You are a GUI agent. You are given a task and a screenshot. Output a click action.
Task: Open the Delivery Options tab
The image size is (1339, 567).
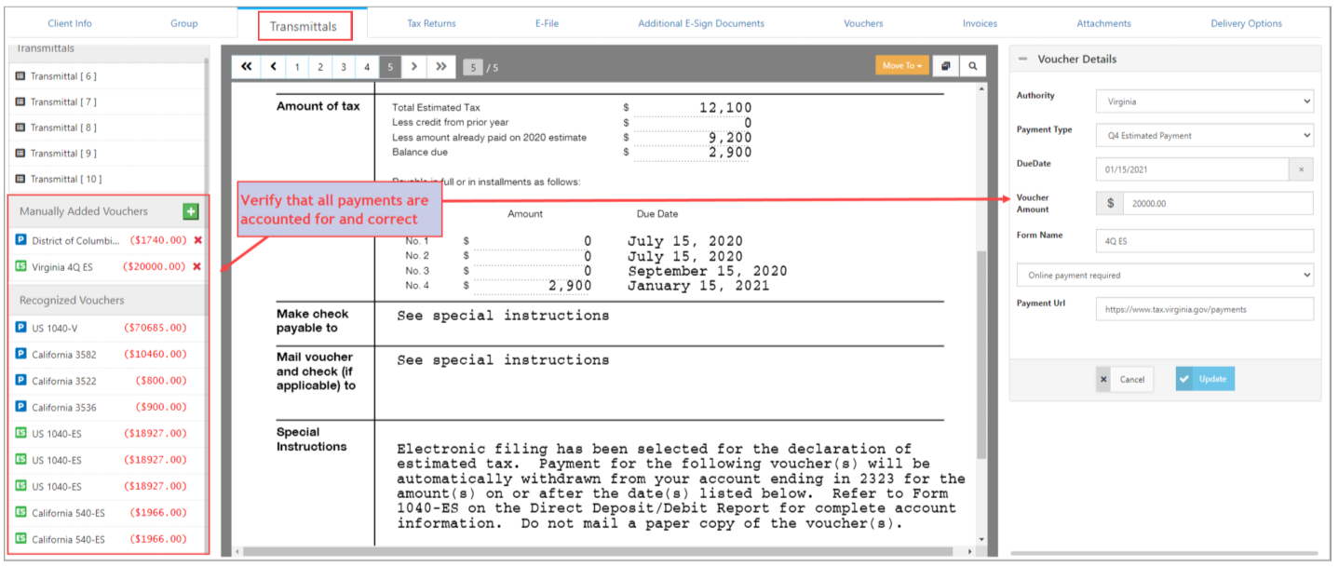(1246, 23)
